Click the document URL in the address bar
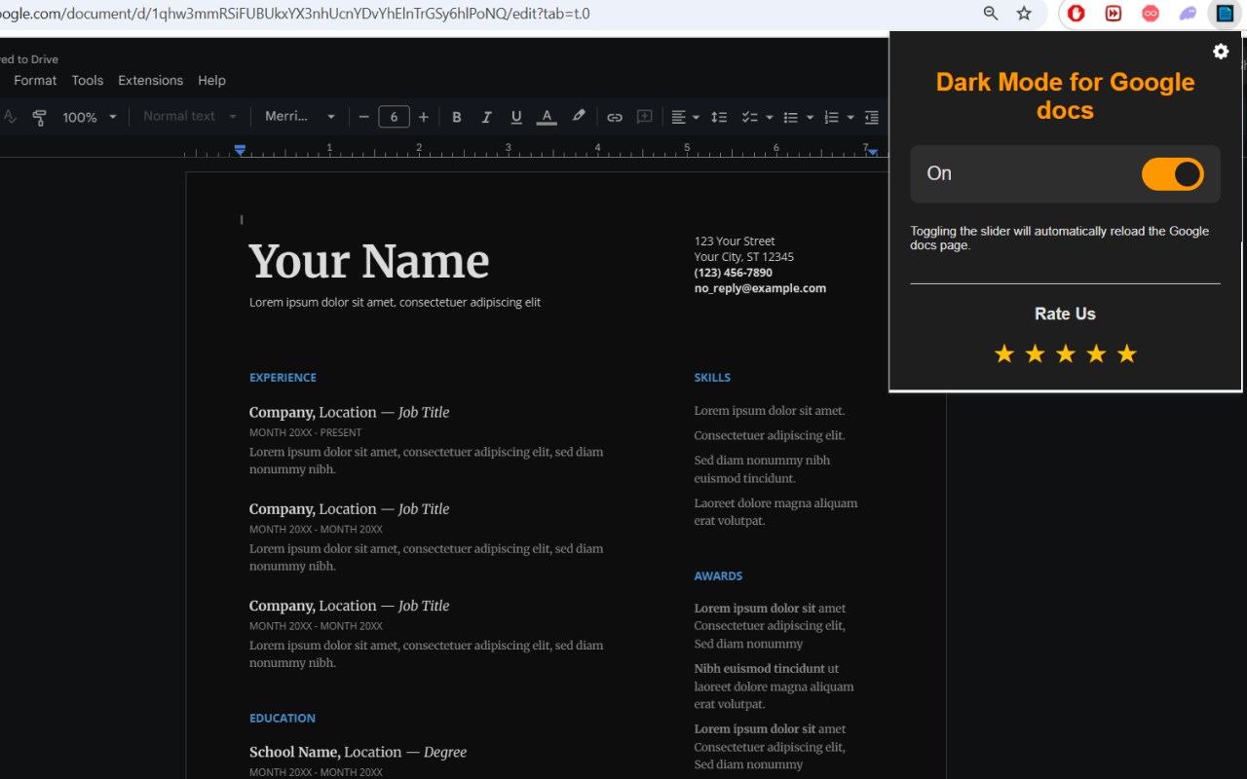 tap(294, 14)
